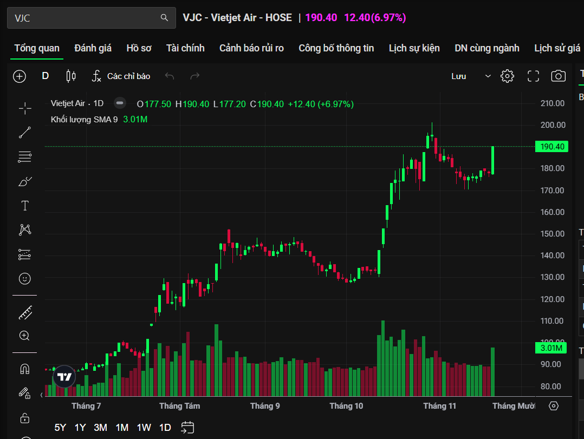Select the trend line drawing tool
The height and width of the screenshot is (439, 584).
click(x=25, y=133)
